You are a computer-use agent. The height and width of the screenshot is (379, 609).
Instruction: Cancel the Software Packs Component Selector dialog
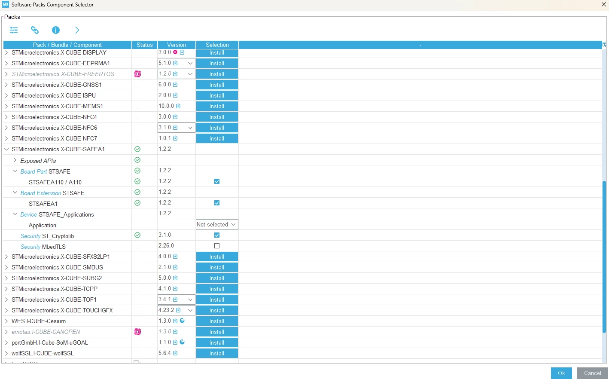pyautogui.click(x=593, y=373)
